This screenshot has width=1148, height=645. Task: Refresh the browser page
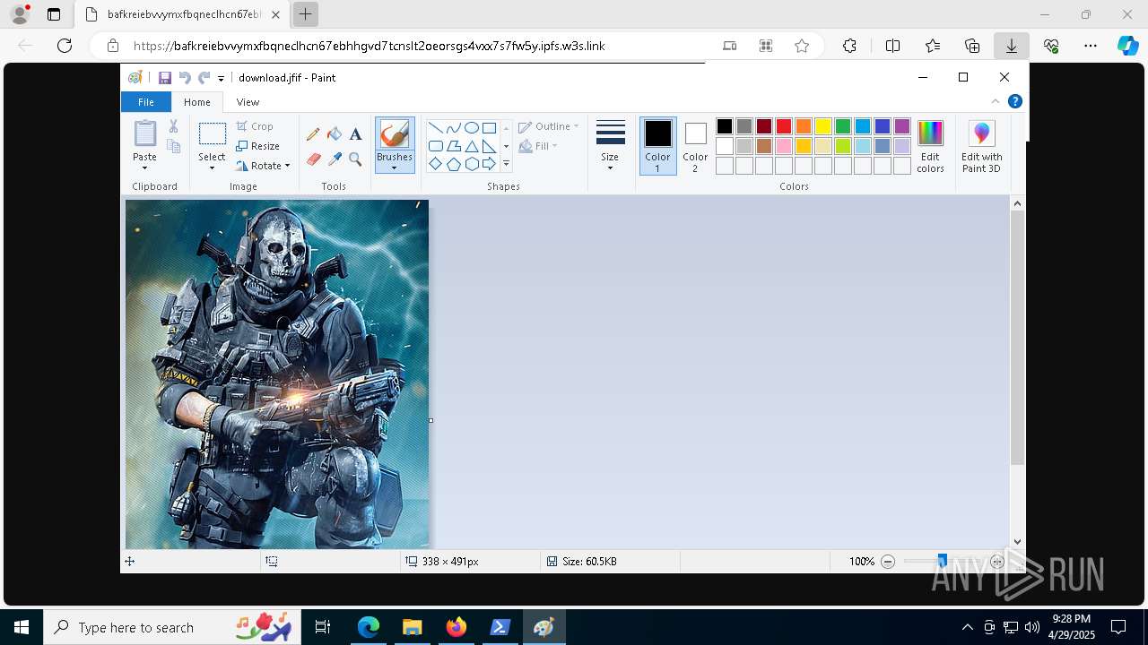(x=65, y=46)
